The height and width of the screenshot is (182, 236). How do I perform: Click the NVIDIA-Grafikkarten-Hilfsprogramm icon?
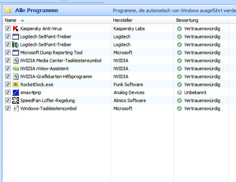point(16,76)
